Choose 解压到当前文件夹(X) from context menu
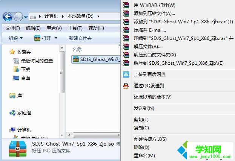The height and width of the screenshot is (161, 235). [x=155, y=55]
